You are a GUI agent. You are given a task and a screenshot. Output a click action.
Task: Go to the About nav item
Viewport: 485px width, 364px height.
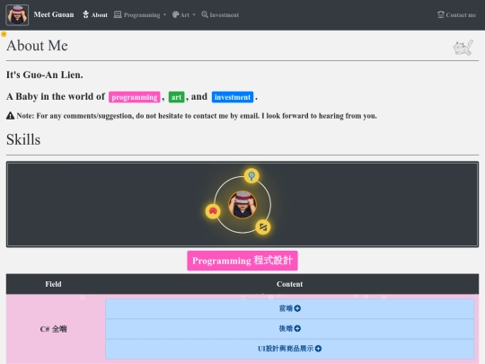tap(95, 15)
